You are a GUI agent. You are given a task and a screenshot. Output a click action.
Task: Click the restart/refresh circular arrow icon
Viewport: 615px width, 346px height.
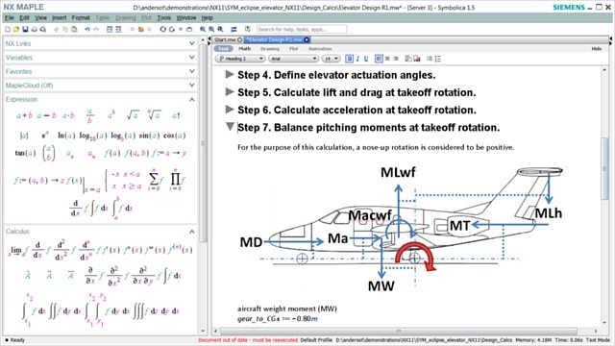[x=162, y=30]
